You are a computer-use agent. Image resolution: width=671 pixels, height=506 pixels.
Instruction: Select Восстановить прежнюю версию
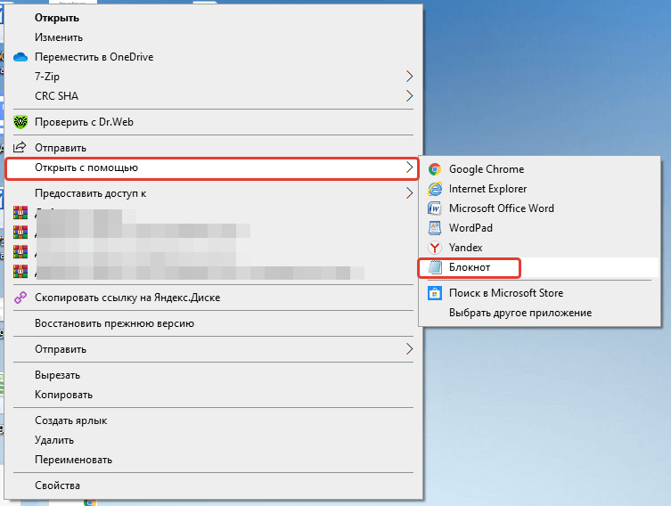114,323
